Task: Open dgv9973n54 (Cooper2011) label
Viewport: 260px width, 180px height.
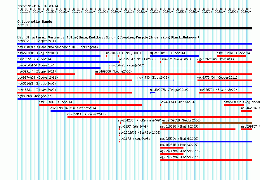Action: (x=217, y=77)
